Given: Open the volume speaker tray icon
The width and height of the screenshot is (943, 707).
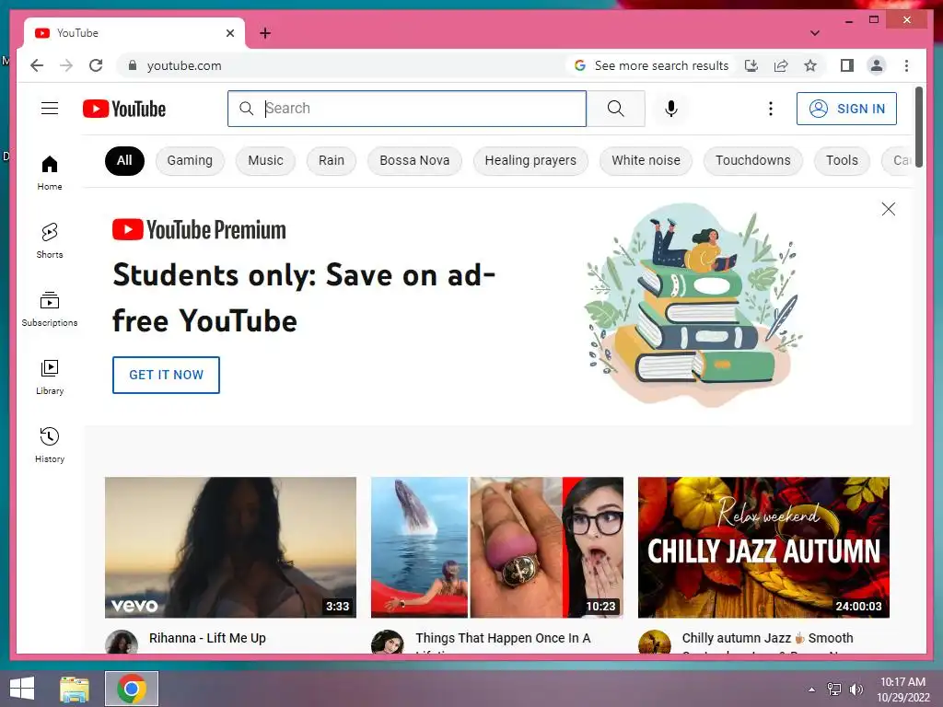Looking at the screenshot, I should 856,689.
